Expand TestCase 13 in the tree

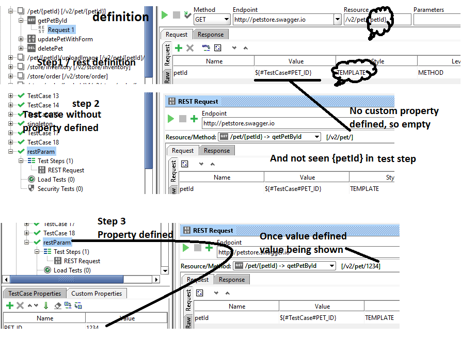(x=11, y=95)
